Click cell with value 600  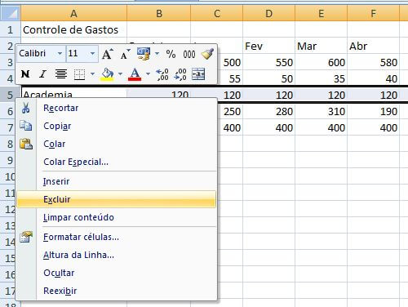pos(321,62)
